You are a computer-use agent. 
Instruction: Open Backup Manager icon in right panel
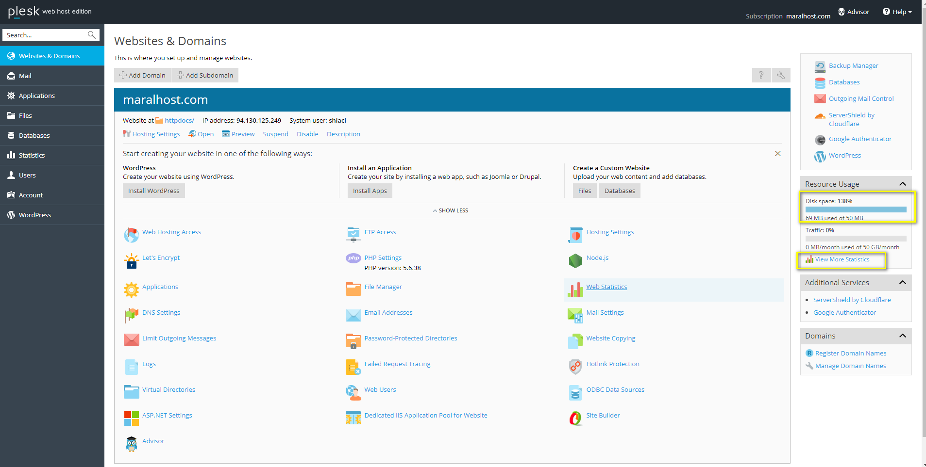coord(820,66)
